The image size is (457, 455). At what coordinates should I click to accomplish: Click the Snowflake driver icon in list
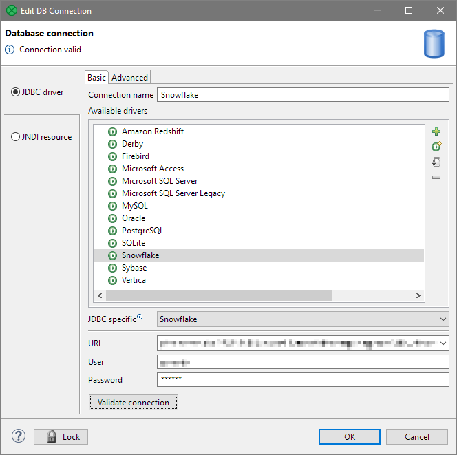click(112, 255)
